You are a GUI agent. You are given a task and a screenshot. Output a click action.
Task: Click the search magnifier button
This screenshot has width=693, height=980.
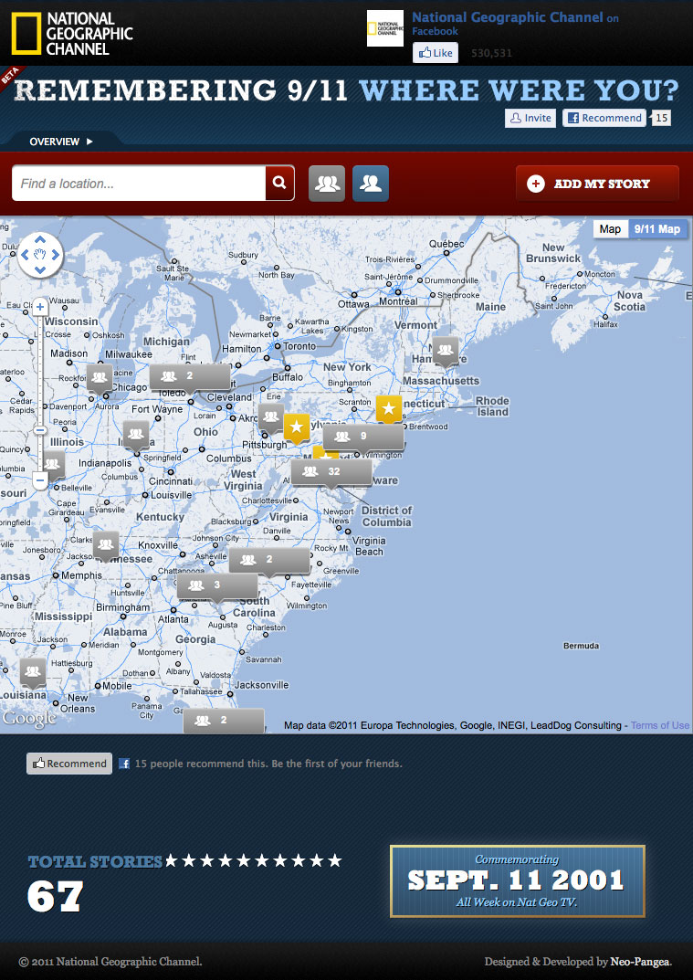[x=280, y=184]
